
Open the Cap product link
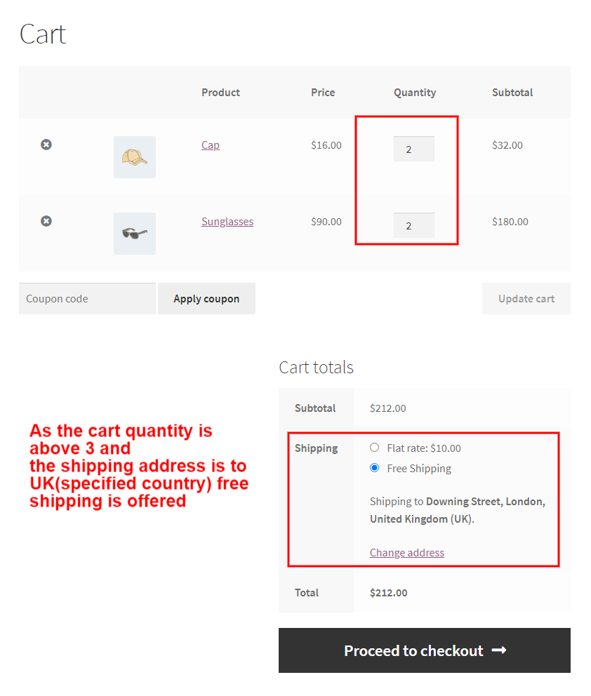coord(211,145)
